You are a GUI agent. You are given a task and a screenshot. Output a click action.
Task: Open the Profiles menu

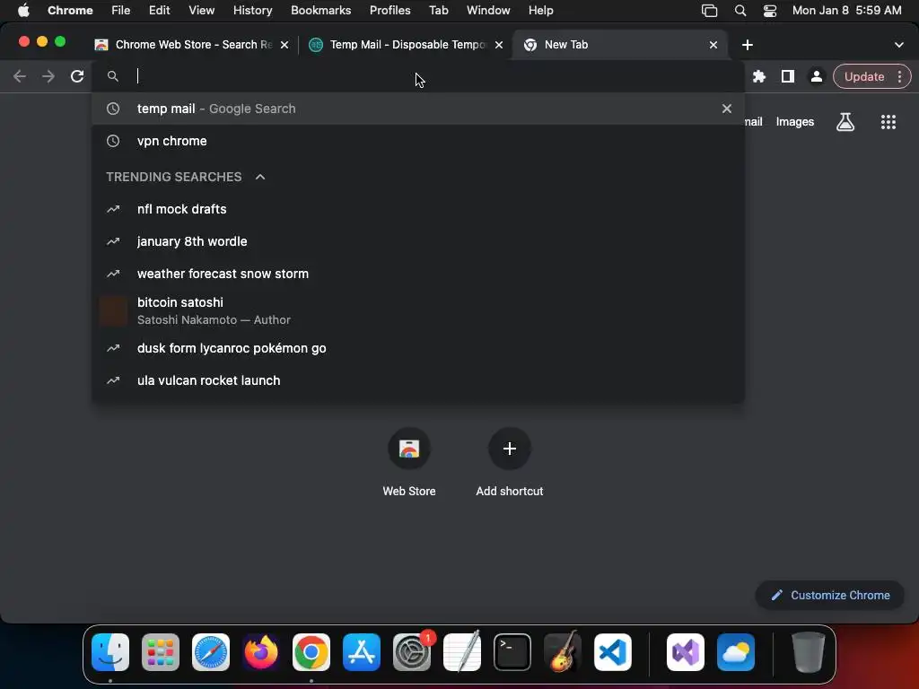(x=389, y=11)
